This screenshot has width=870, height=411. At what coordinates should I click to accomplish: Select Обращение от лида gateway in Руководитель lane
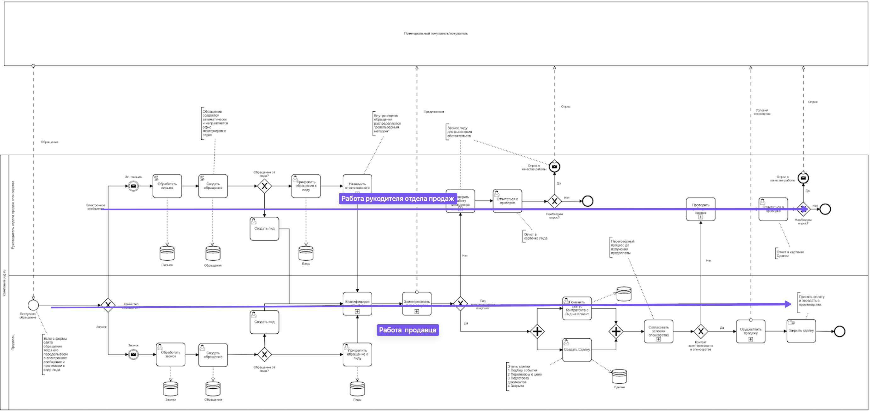pos(264,186)
